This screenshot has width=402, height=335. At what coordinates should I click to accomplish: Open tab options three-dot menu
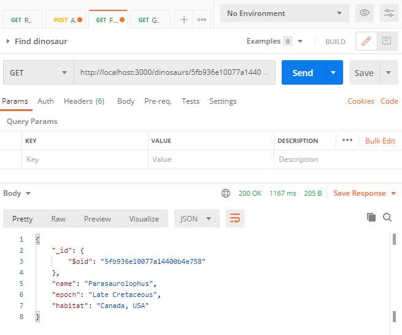[202, 20]
